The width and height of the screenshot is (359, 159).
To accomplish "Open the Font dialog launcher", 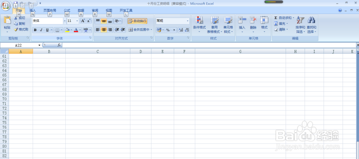I will coord(90,38).
